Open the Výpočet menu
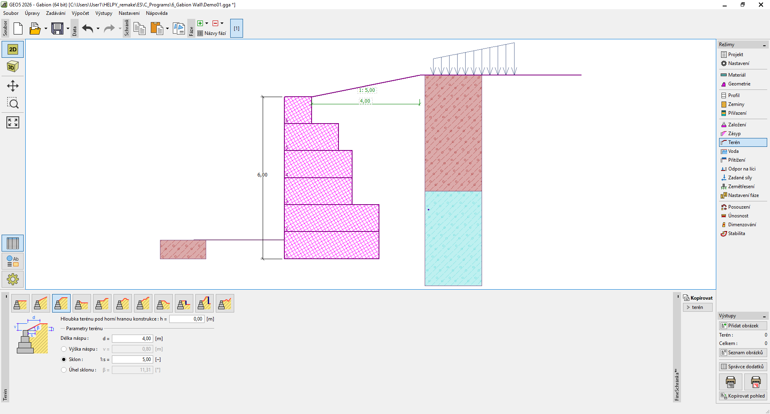Image resolution: width=770 pixels, height=414 pixels. point(80,13)
